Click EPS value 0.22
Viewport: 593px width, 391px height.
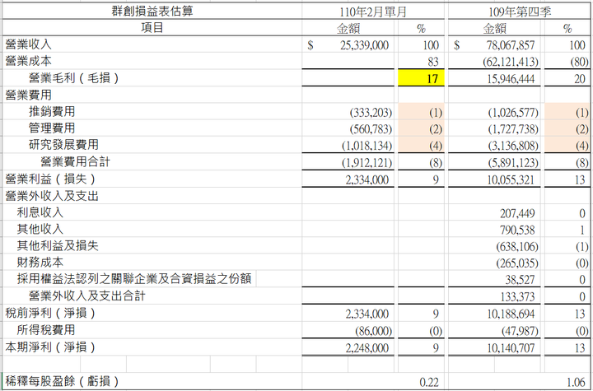pyautogui.click(x=429, y=382)
